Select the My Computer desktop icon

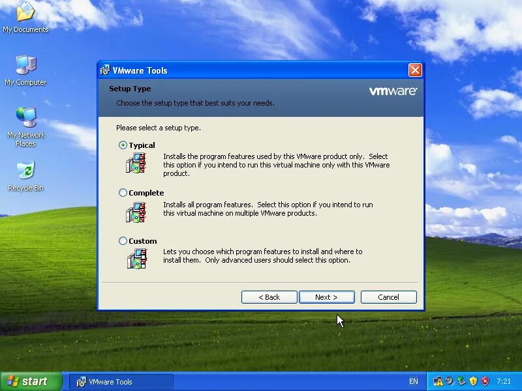point(25,70)
